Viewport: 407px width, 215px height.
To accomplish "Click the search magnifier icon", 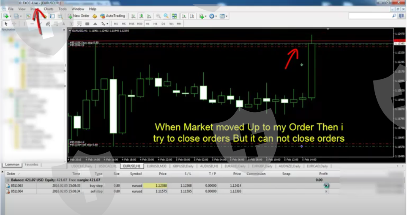I will click(x=394, y=16).
